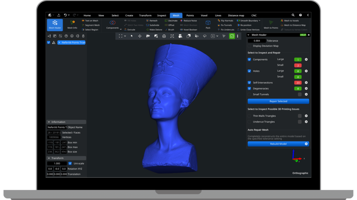Viewport: 357px width, 200px height.
Task: Click the Remesh tool
Action: [x=152, y=20]
